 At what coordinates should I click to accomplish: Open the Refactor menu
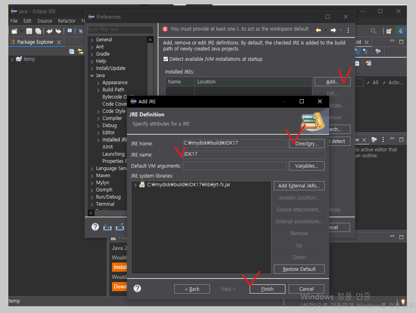click(x=67, y=21)
